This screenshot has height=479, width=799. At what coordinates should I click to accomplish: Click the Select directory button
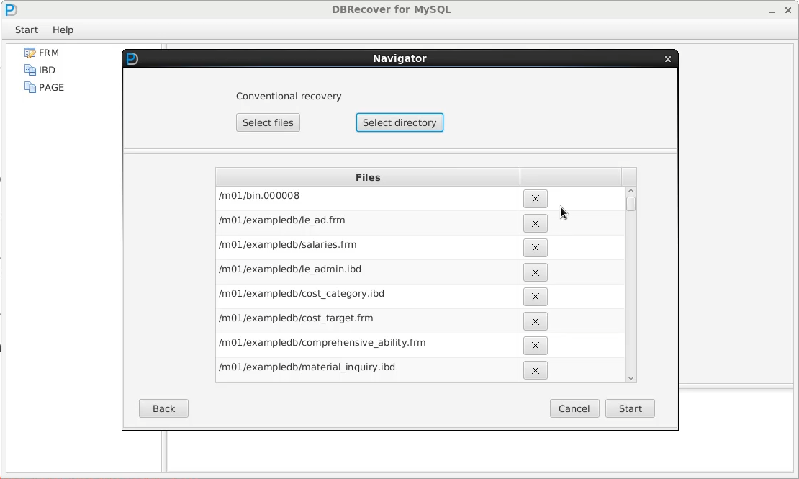pos(399,122)
